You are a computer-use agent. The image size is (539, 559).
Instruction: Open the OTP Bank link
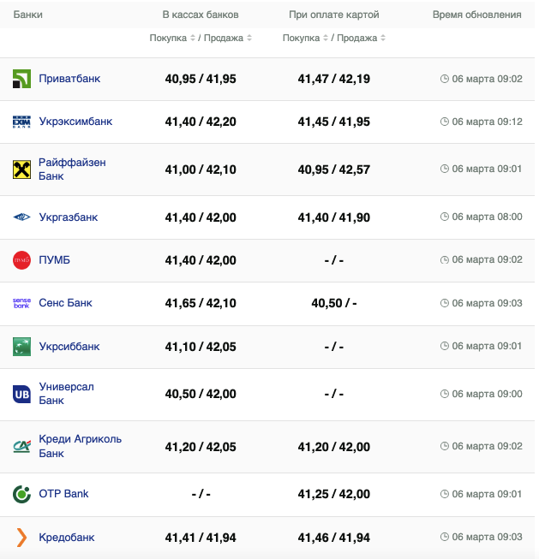[x=63, y=494]
